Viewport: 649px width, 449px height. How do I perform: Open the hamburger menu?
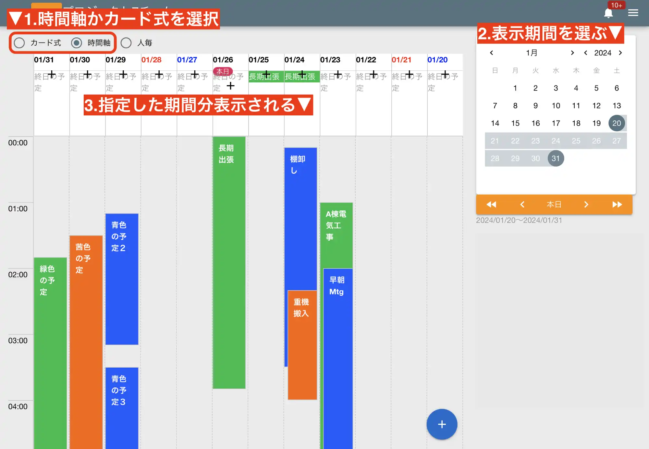pos(633,13)
